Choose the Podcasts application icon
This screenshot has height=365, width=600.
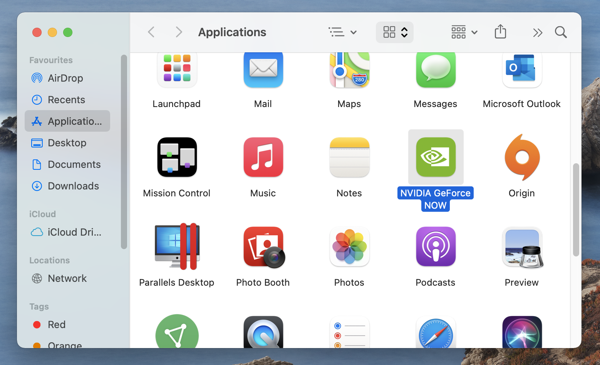[x=436, y=246]
